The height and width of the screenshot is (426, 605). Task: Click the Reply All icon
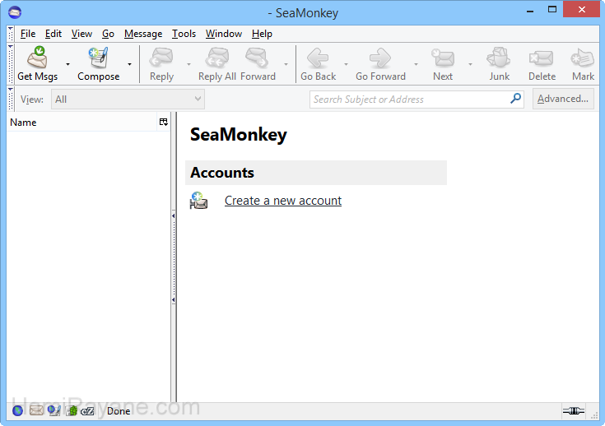coord(217,58)
